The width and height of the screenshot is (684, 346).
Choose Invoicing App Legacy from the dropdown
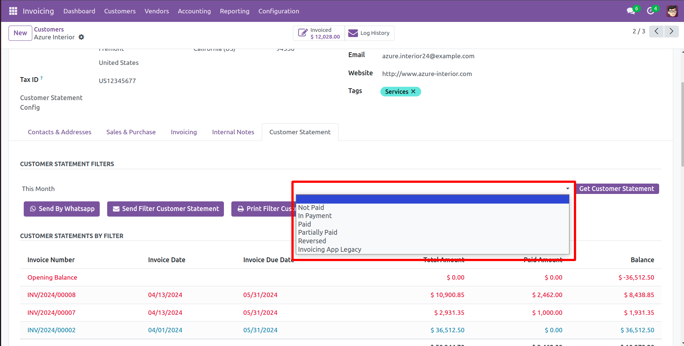click(x=433, y=250)
